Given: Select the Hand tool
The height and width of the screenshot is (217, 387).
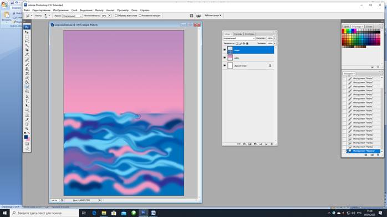Looking at the screenshot, I should pyautogui.click(x=27, y=124).
